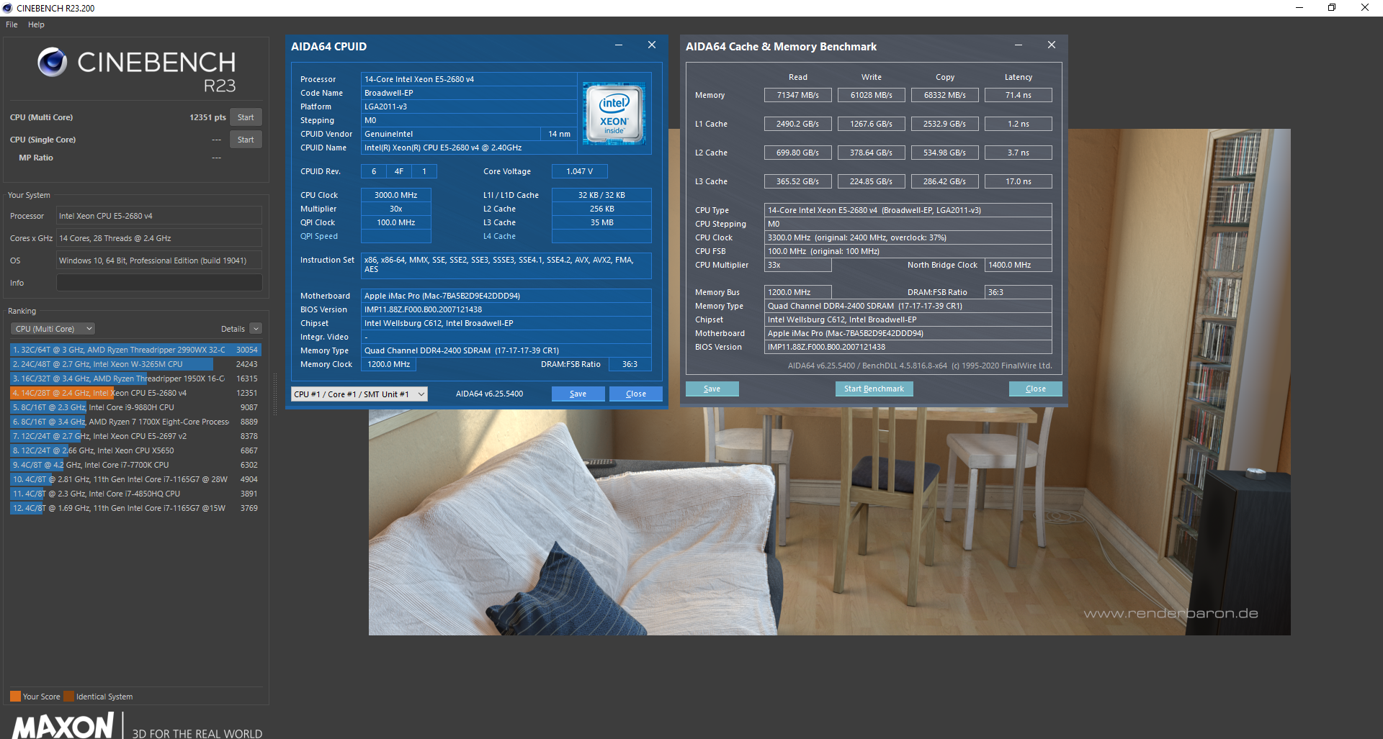Click Save in the Cache & Memory Benchmark window
Image resolution: width=1383 pixels, height=739 pixels.
pyautogui.click(x=712, y=389)
